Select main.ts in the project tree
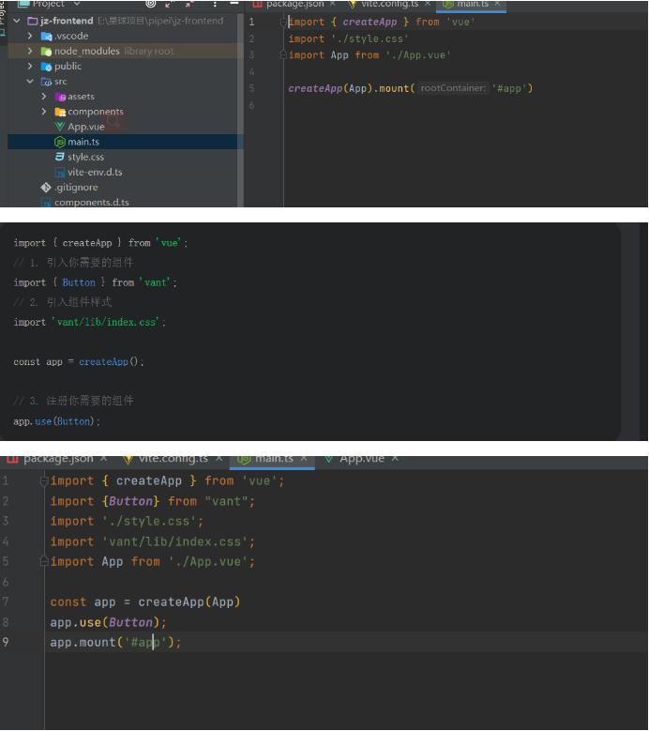The image size is (649, 731). pyautogui.click(x=83, y=142)
